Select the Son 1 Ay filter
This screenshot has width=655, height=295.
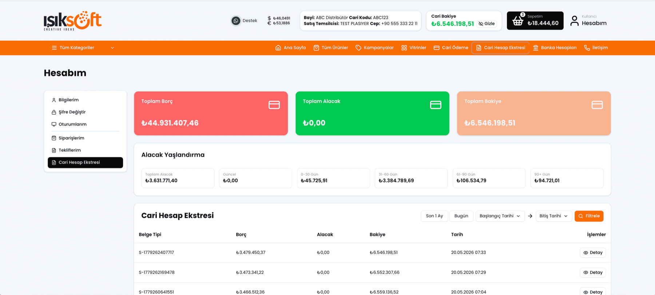pyautogui.click(x=434, y=216)
